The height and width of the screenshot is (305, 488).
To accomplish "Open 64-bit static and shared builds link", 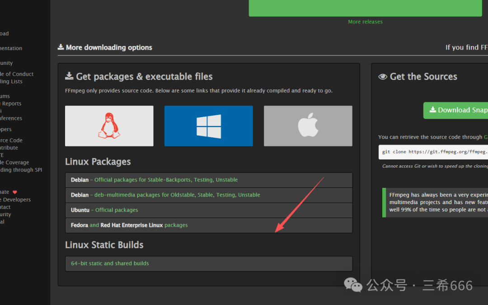I will [x=110, y=264].
